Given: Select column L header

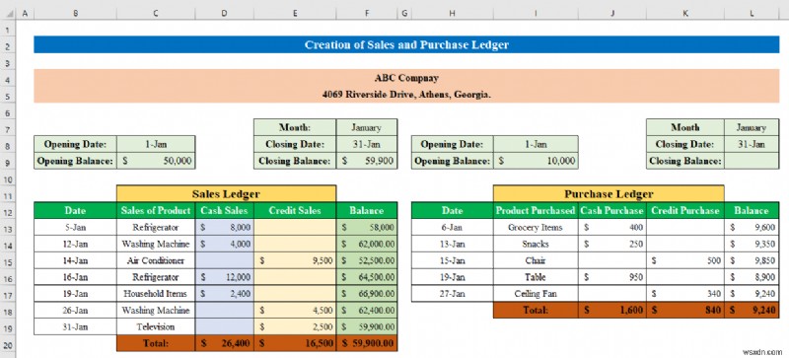Looking at the screenshot, I should pyautogui.click(x=752, y=14).
